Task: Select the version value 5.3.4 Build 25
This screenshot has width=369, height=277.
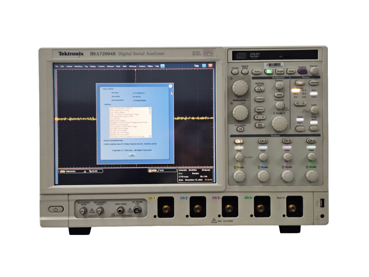Action: click(139, 93)
